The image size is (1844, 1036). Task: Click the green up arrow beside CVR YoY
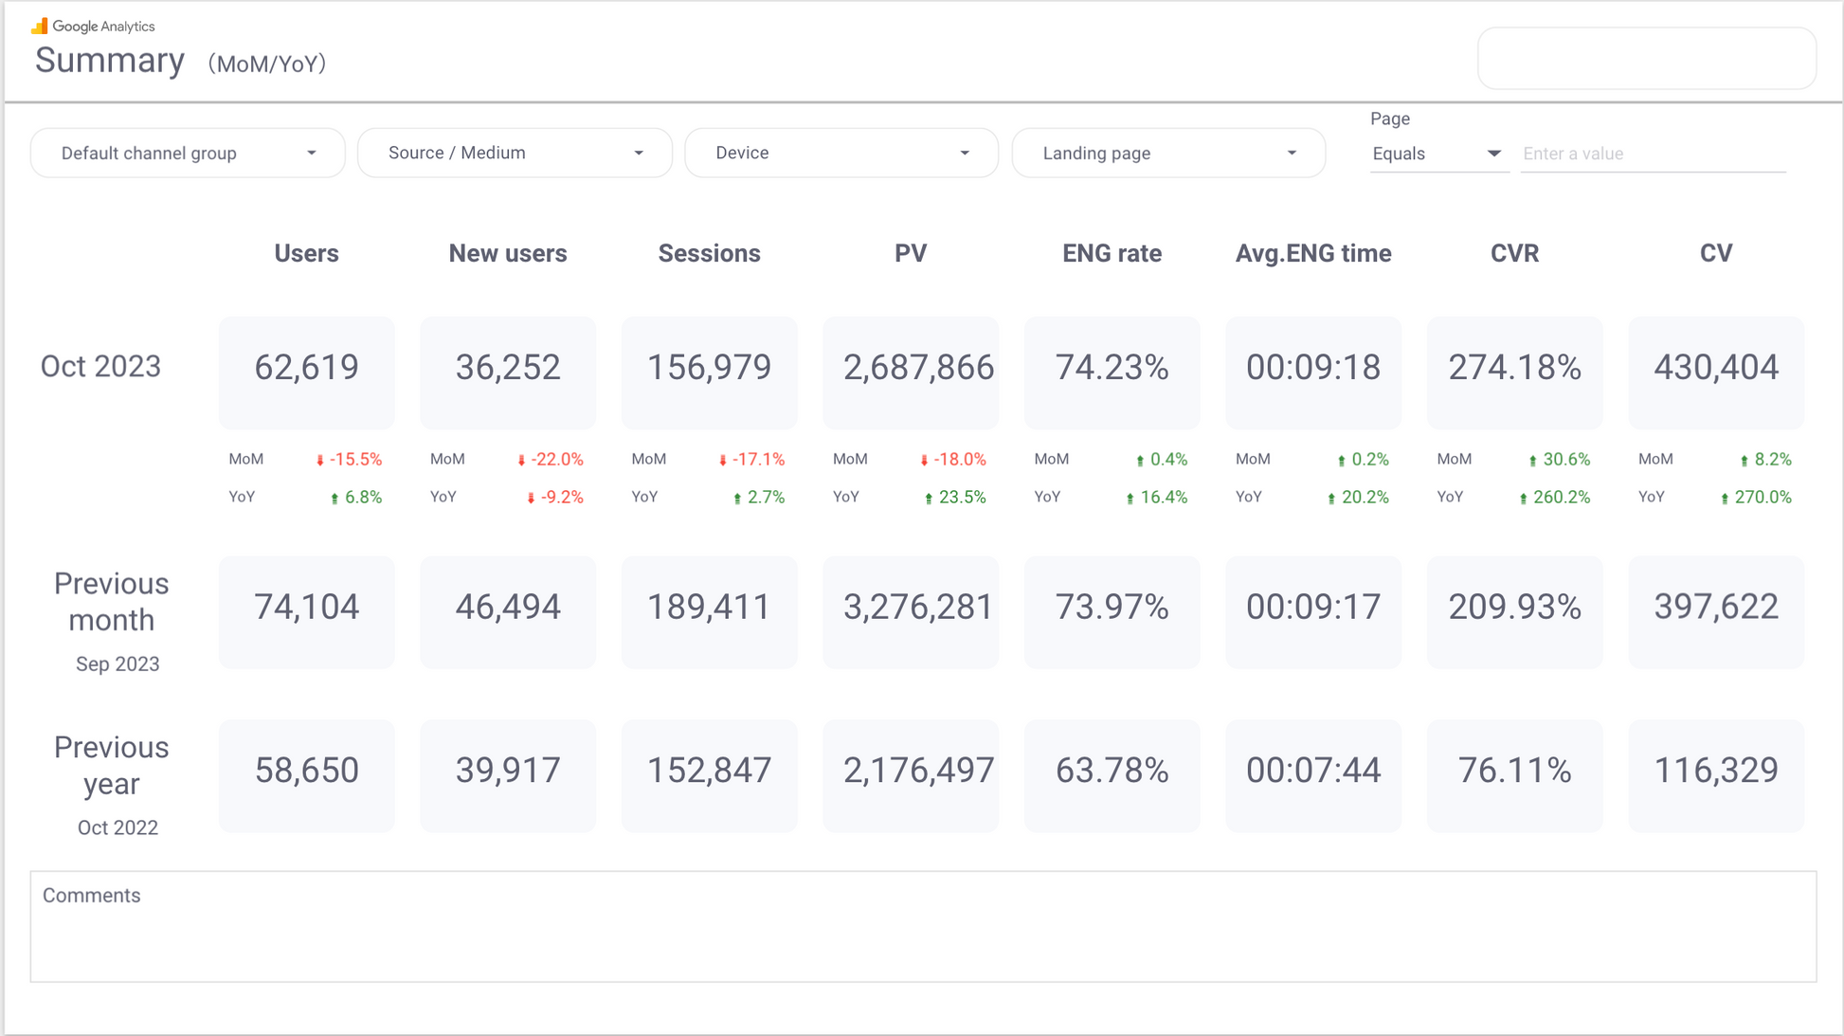[x=1523, y=499]
